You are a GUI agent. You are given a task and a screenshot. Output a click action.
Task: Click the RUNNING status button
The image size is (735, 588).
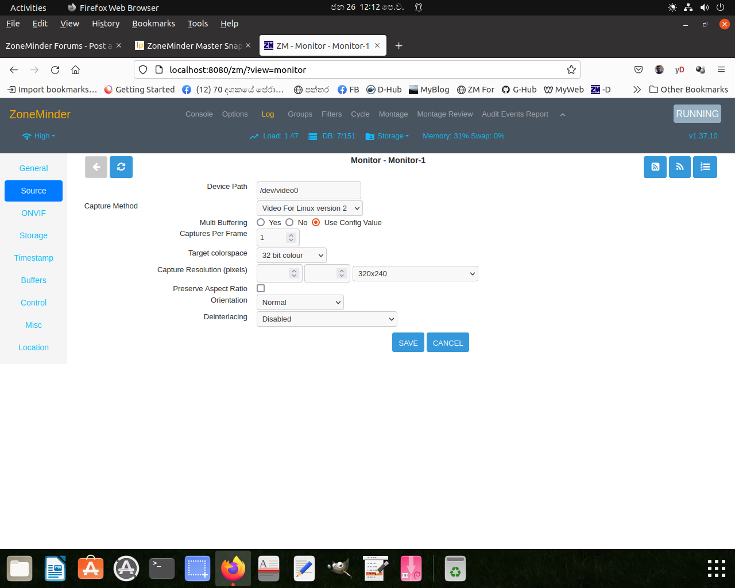click(x=697, y=114)
